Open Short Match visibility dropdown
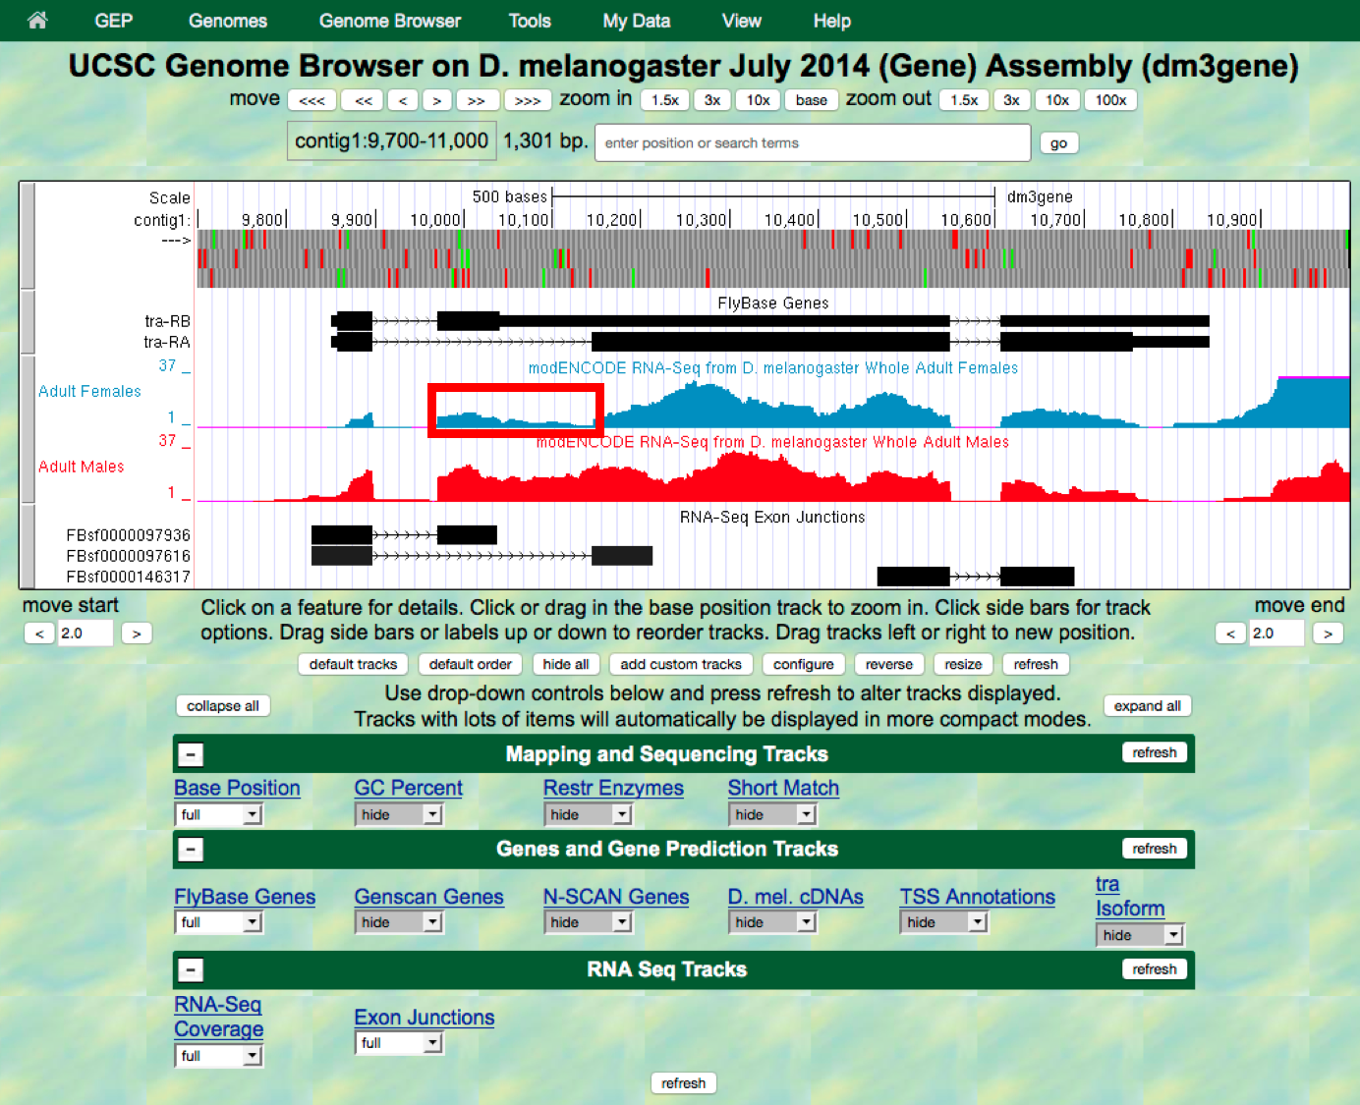The image size is (1360, 1105). pos(772,814)
